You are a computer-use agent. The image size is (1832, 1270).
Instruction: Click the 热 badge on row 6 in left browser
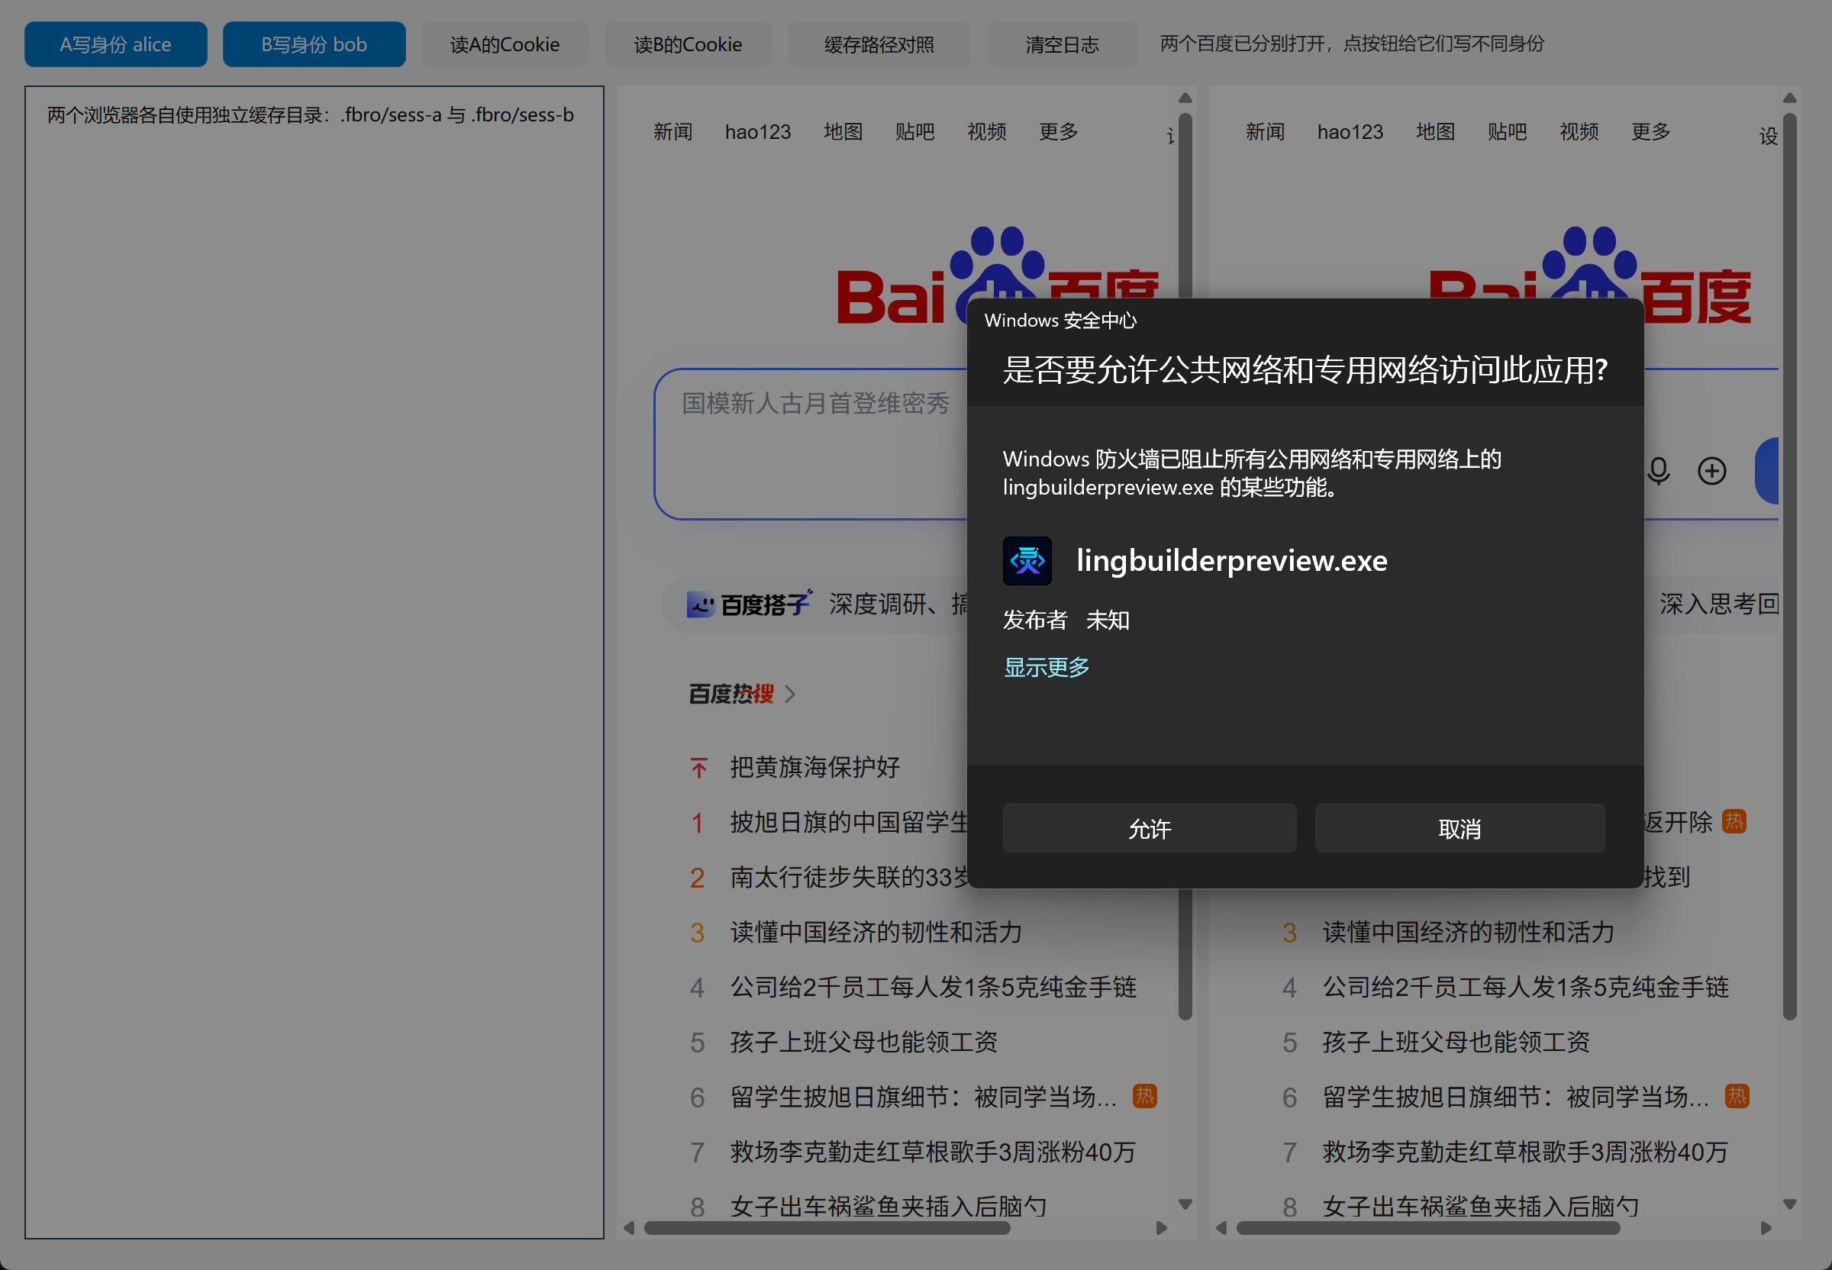(1144, 1097)
